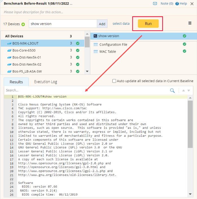The image size is (197, 199).
Task: Click the Bos-Dist-Nex5k-02 device icon
Action: point(9,64)
